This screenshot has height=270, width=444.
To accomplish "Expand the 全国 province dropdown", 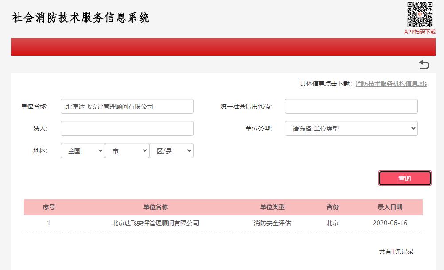I will (x=82, y=151).
